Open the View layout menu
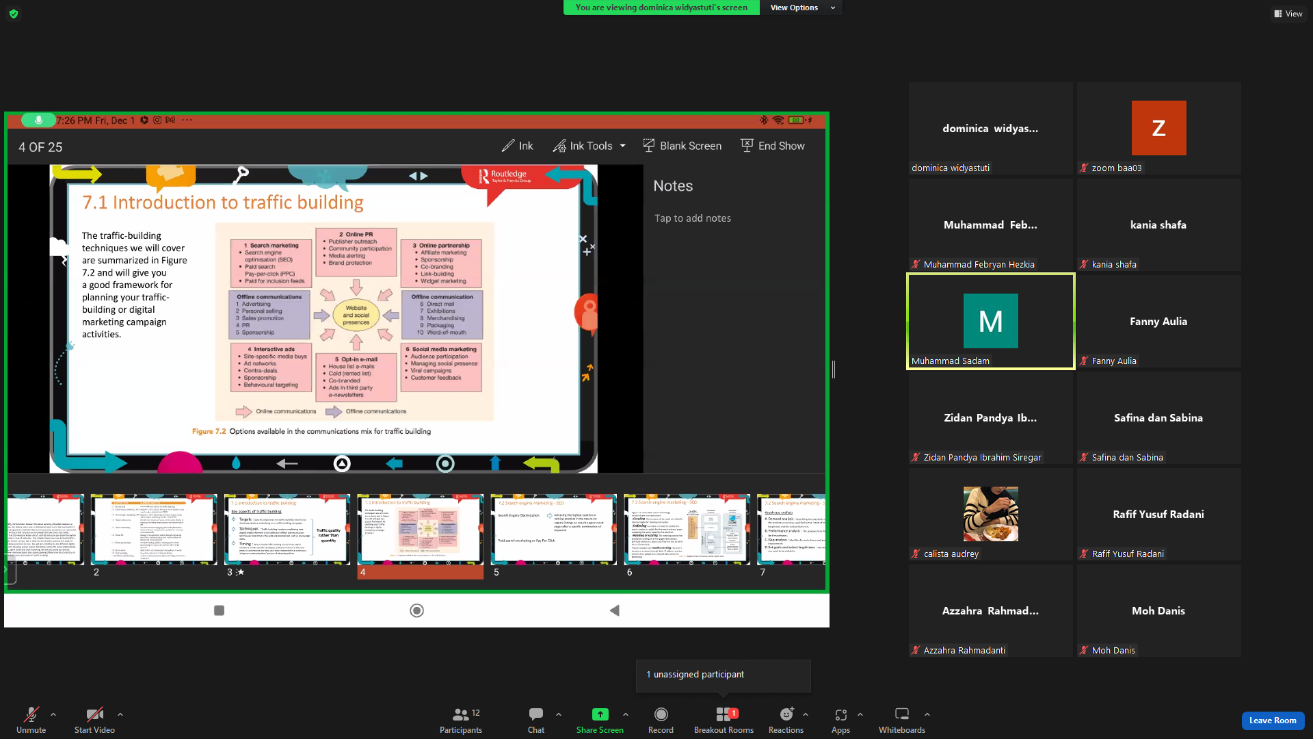 coord(1288,14)
